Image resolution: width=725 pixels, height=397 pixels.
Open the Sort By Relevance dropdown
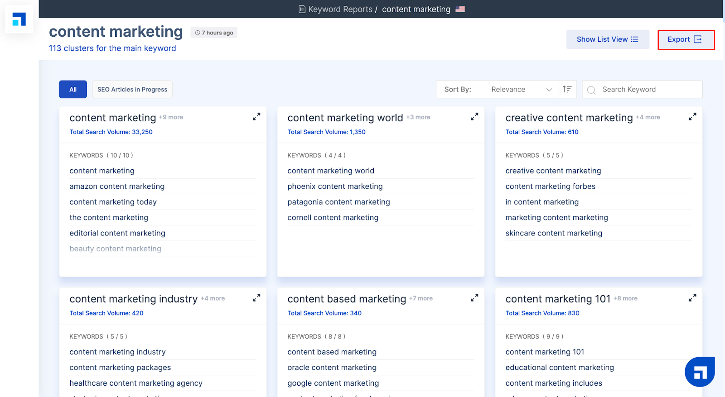[521, 90]
